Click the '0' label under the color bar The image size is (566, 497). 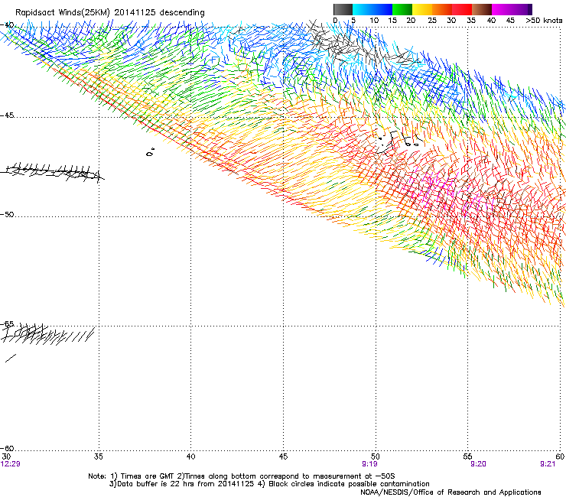(x=335, y=21)
